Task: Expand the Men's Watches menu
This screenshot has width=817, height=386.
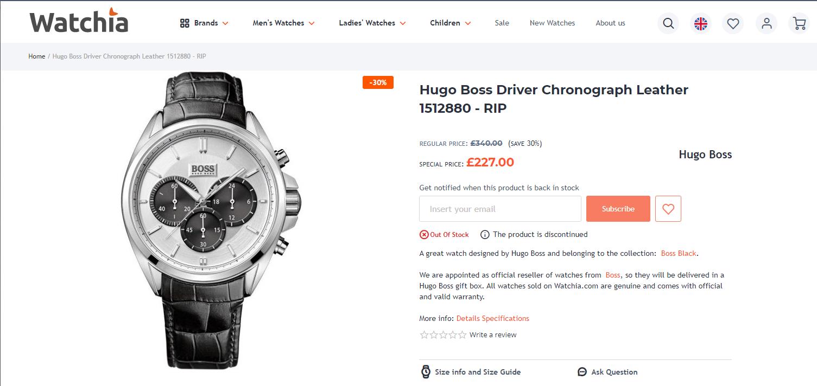Action: coord(283,23)
